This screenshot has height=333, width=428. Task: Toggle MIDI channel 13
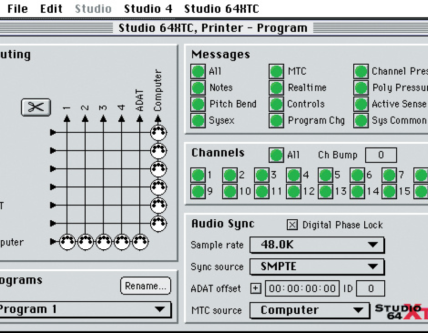tap(325, 192)
